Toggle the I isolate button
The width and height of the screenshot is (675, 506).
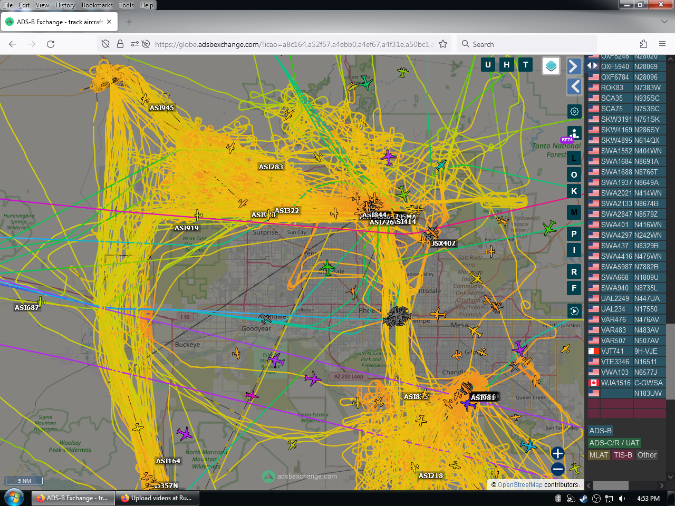[574, 250]
